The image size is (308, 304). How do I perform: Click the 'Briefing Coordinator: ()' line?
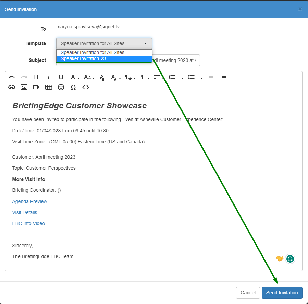[x=37, y=190]
